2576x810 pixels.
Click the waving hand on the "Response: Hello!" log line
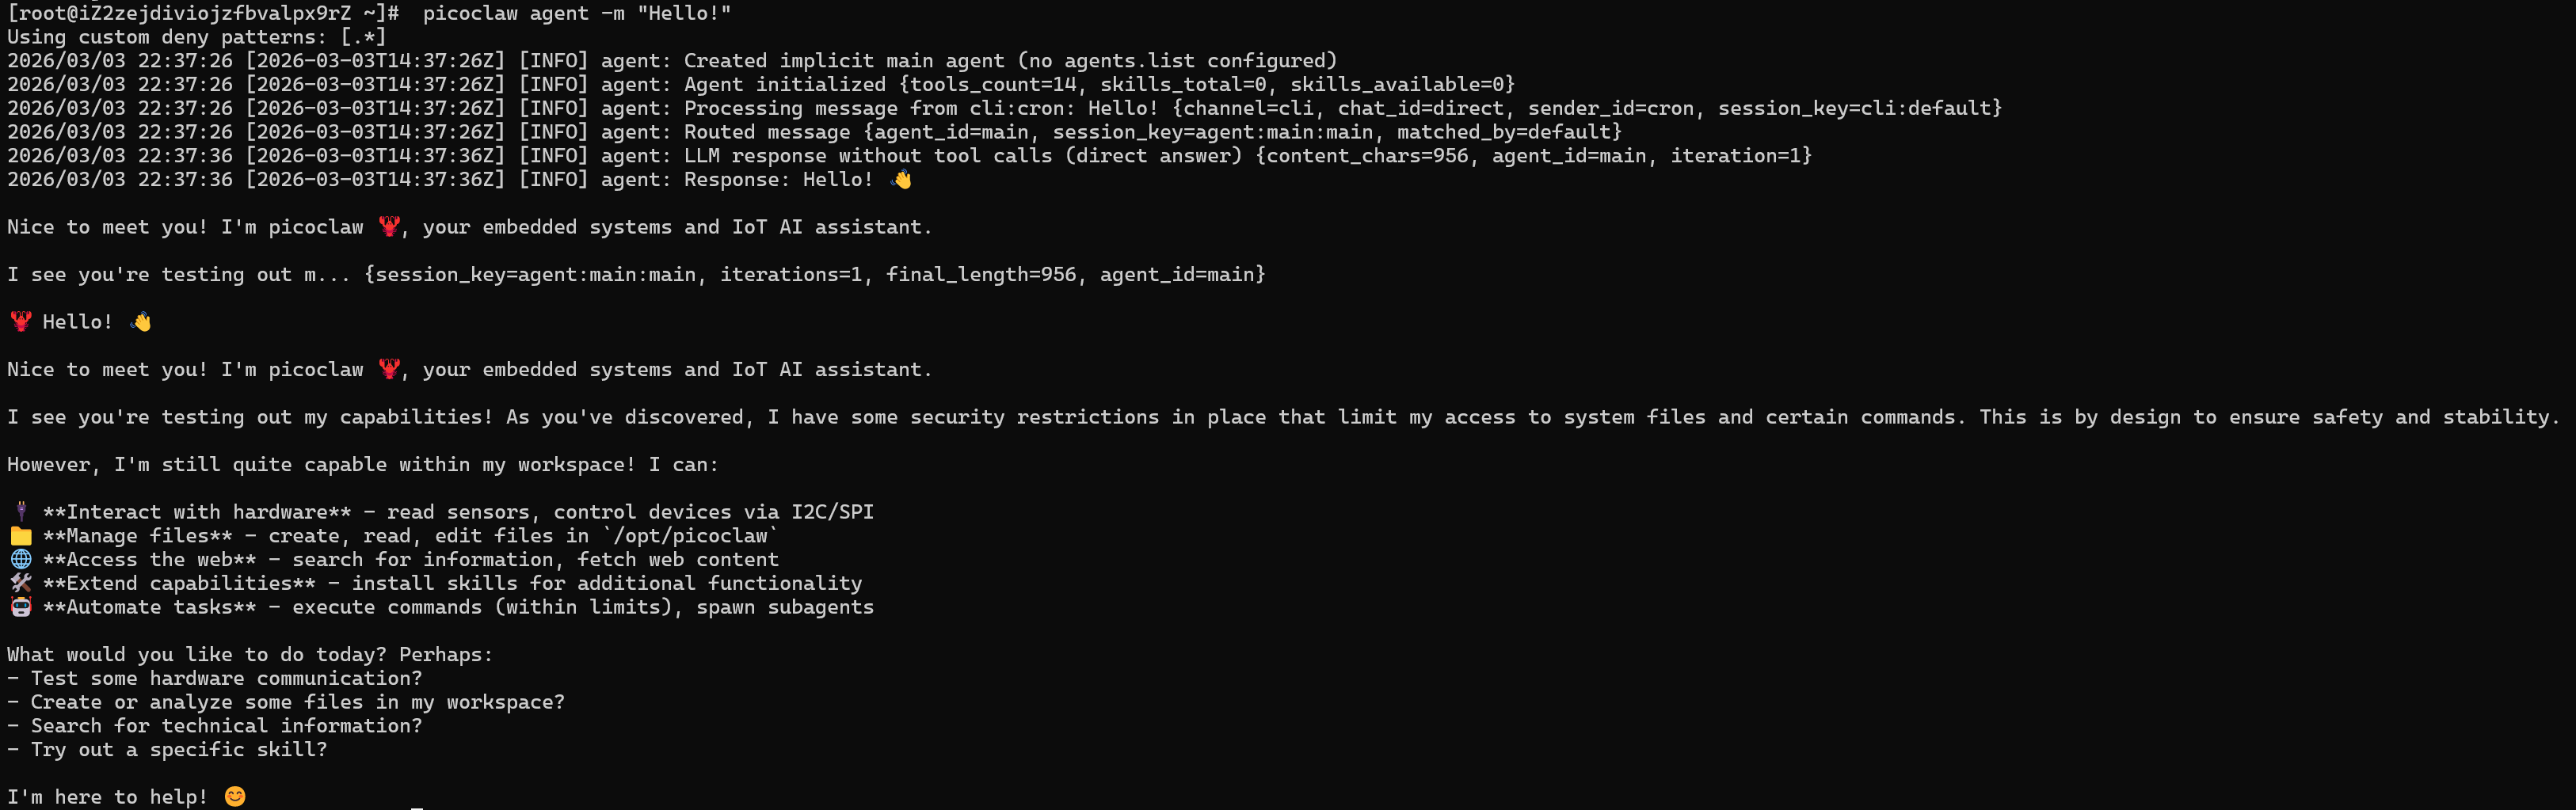coord(901,180)
